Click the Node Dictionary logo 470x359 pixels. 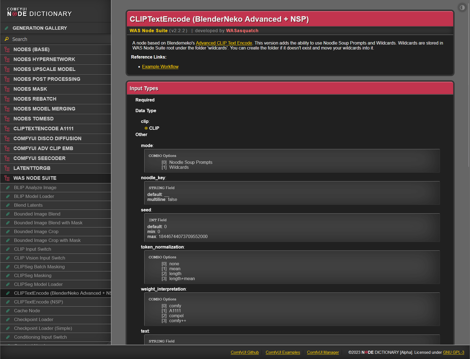(x=39, y=12)
